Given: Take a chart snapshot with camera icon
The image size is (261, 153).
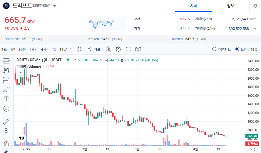Looking at the screenshot, I should click(138, 49).
